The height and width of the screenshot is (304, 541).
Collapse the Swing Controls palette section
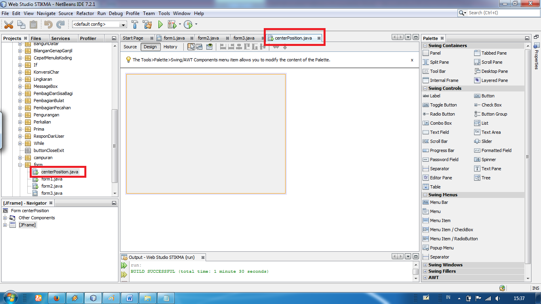click(425, 88)
